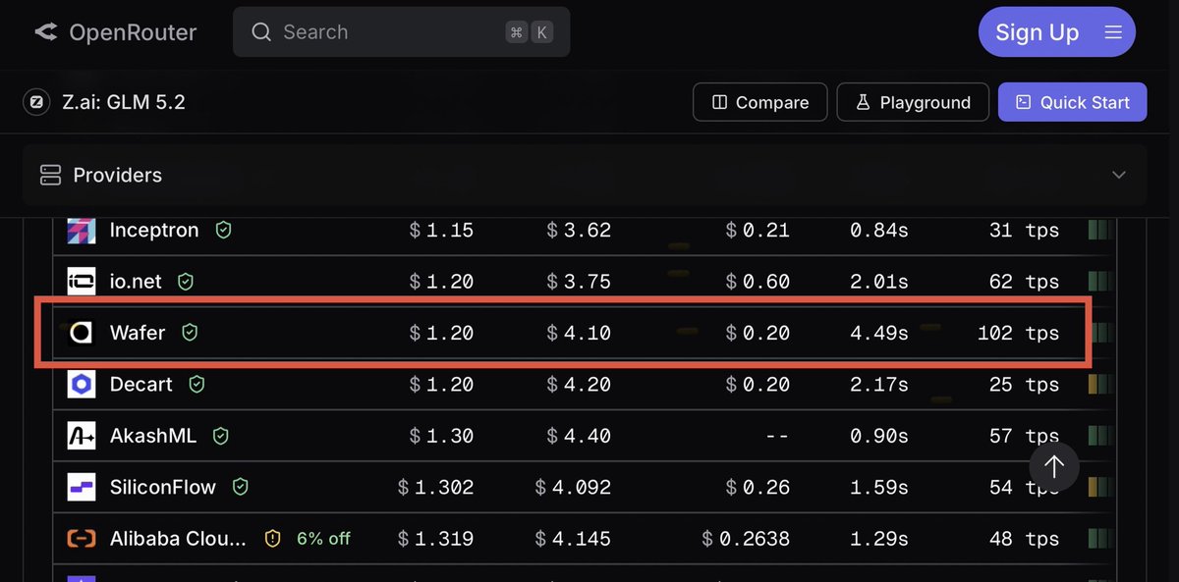This screenshot has height=582, width=1179.
Task: Click the 6% off discount label
Action: tap(323, 539)
